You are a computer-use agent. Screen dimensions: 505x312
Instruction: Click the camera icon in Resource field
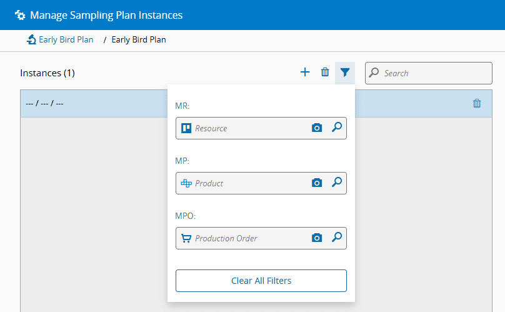coord(317,128)
